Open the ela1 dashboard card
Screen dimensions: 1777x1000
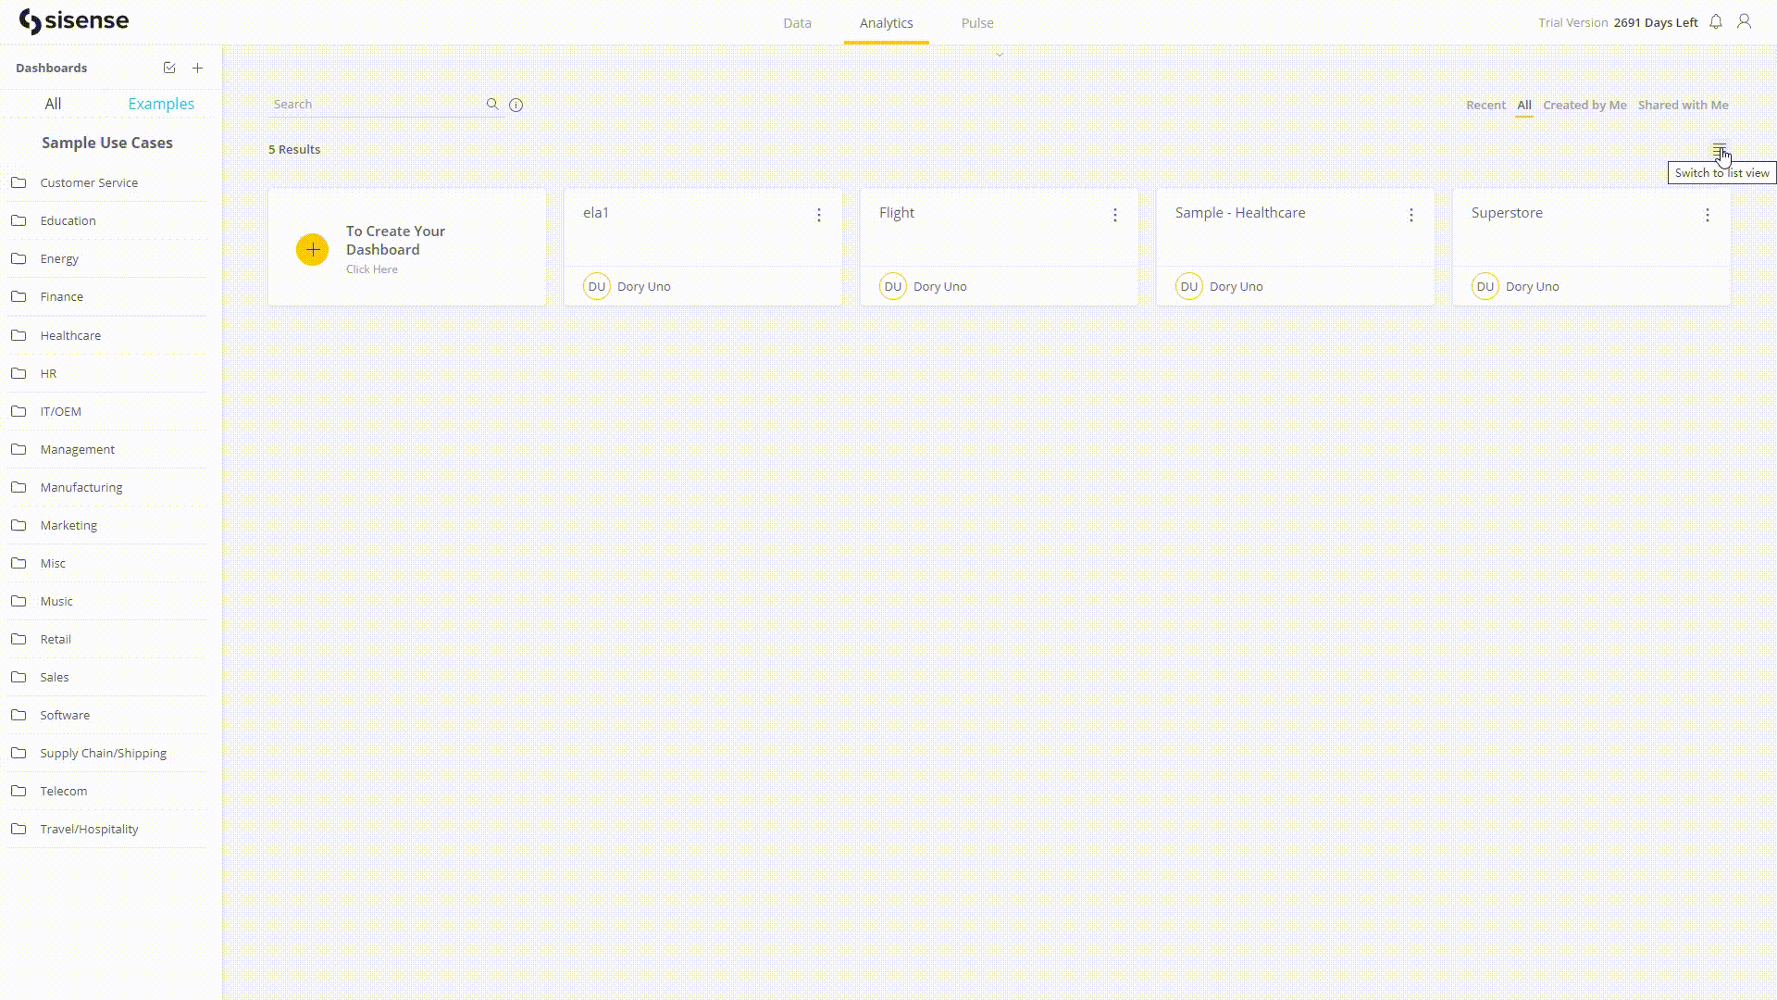pos(703,247)
